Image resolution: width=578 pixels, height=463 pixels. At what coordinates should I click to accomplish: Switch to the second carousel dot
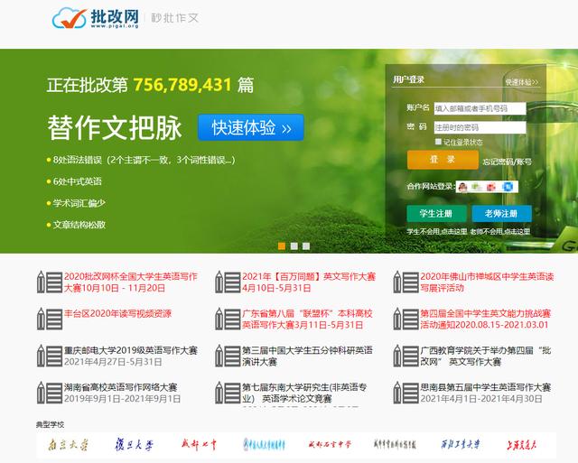tap(294, 245)
